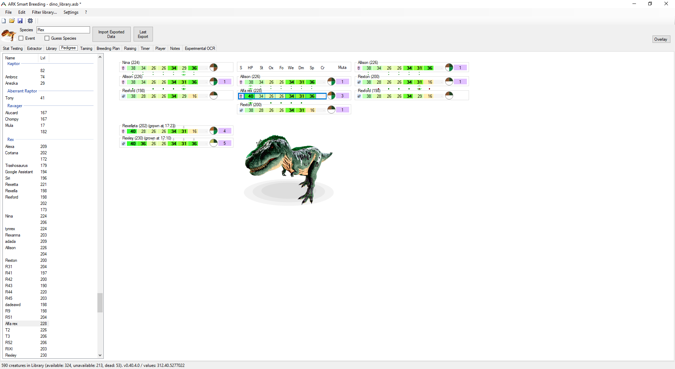The image size is (675, 369).
Task: Click Rexelleta's color region pie icon
Action: [x=213, y=131]
